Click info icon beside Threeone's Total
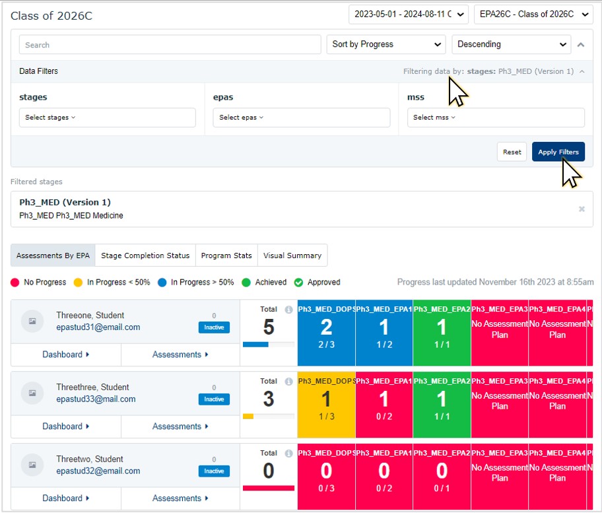 288,310
